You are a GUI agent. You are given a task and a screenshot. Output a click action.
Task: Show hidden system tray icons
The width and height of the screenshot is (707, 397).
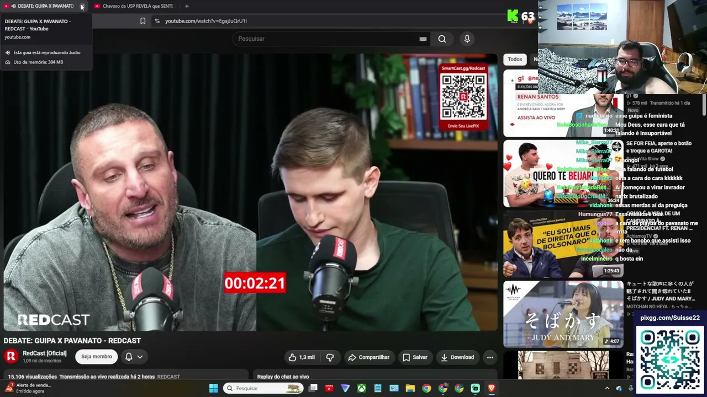pyautogui.click(x=607, y=388)
